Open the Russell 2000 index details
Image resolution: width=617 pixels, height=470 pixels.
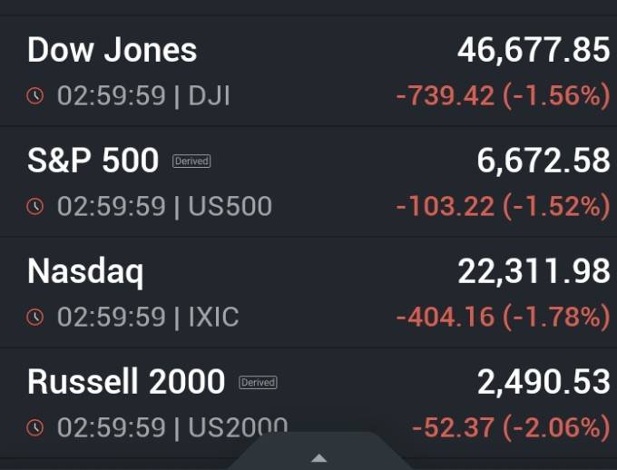tap(308, 403)
